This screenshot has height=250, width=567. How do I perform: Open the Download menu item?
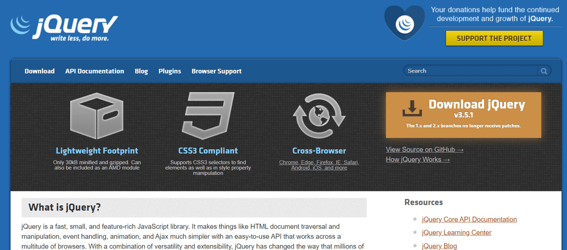pyautogui.click(x=40, y=71)
